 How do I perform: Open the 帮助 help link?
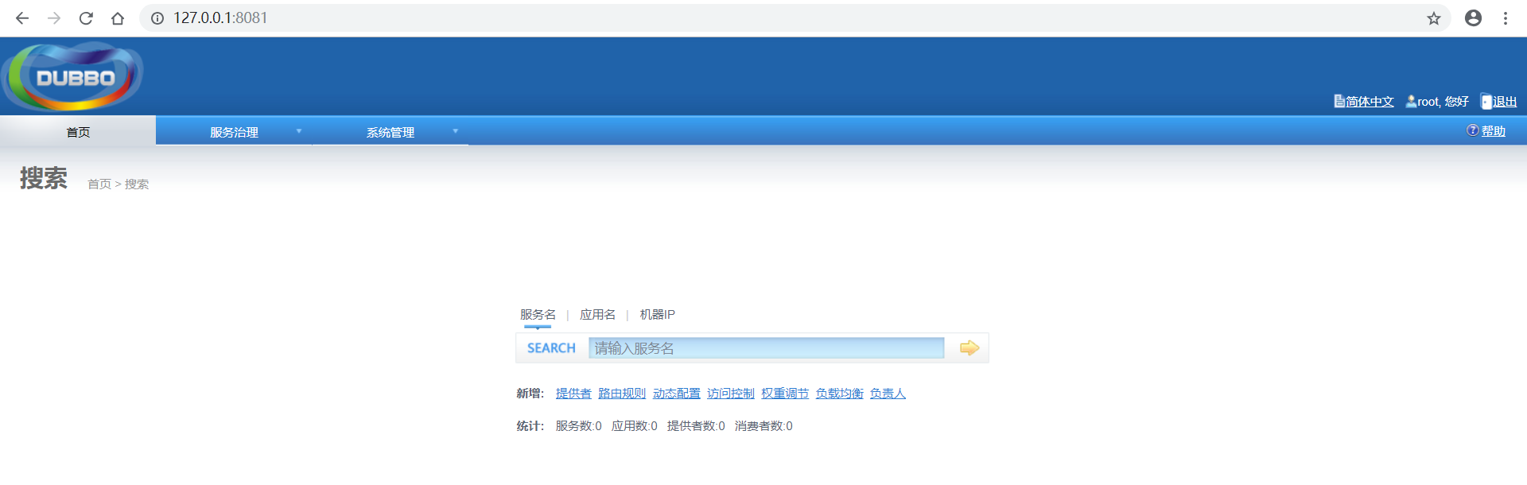coord(1493,131)
